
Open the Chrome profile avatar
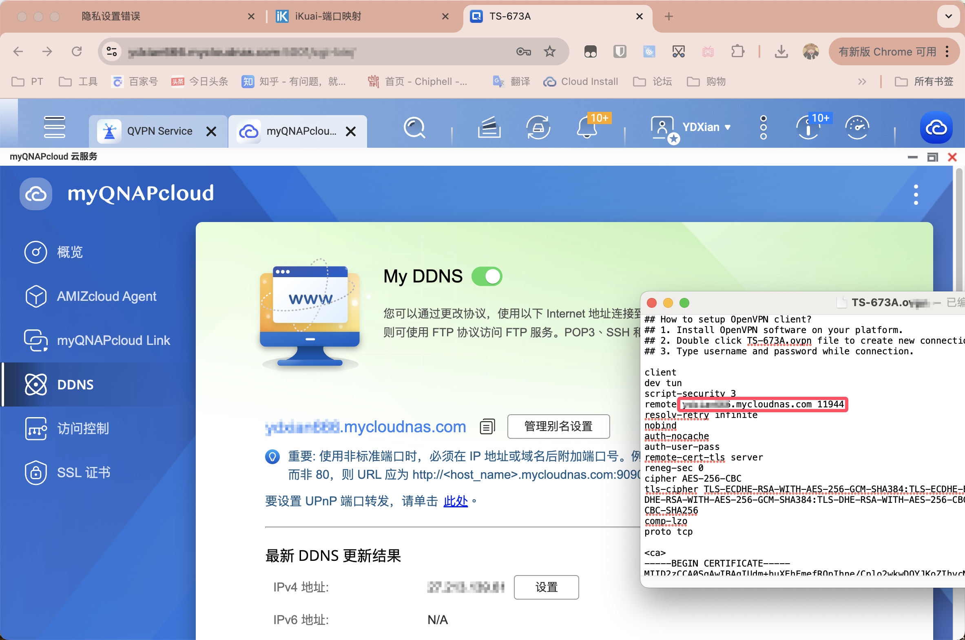click(811, 51)
